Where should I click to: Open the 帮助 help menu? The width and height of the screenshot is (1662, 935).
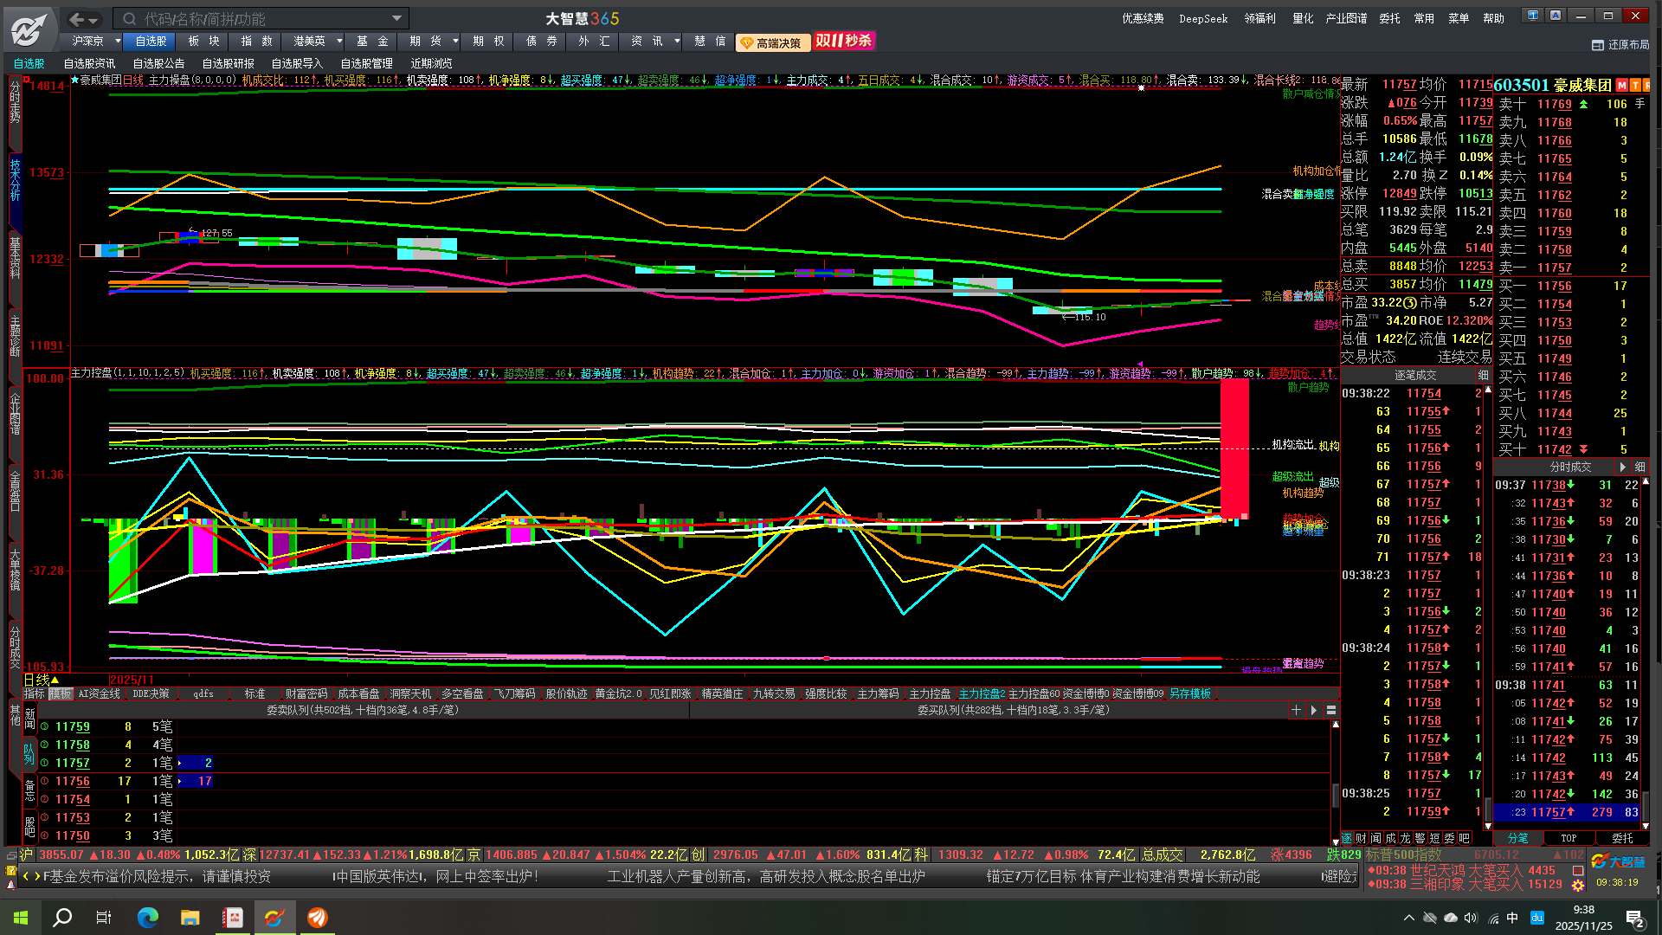(x=1493, y=18)
